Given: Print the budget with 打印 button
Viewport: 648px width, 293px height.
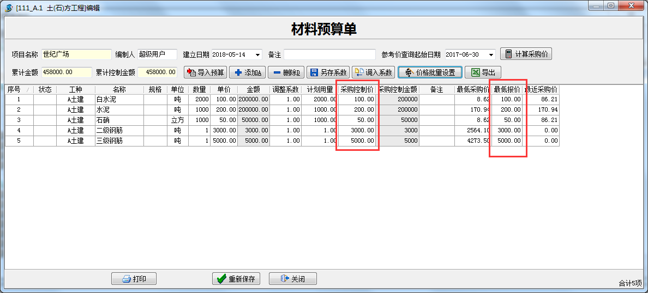Looking at the screenshot, I should [x=134, y=279].
